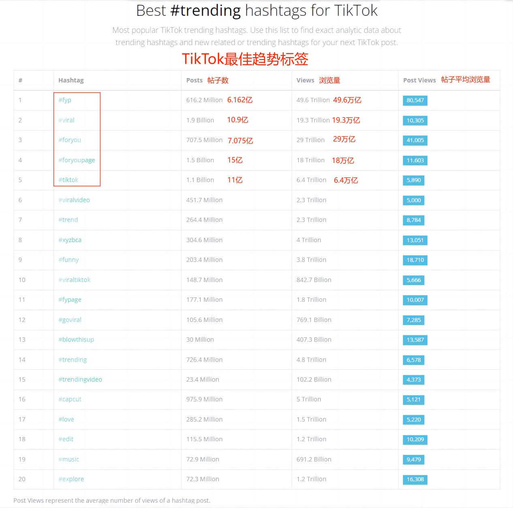The width and height of the screenshot is (513, 508).
Task: Open the #fyp hashtag link
Action: (x=65, y=100)
